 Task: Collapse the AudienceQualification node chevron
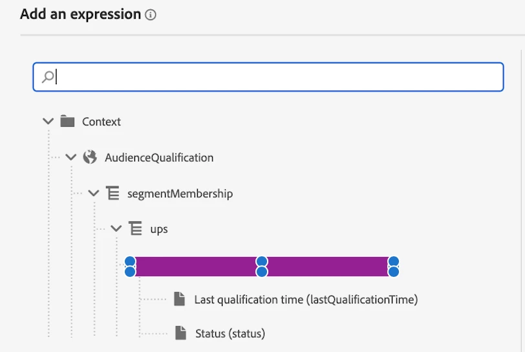point(71,157)
